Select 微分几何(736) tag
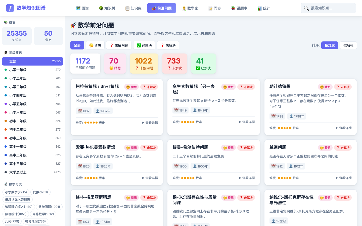The width and height of the screenshot is (362, 226). point(35,221)
